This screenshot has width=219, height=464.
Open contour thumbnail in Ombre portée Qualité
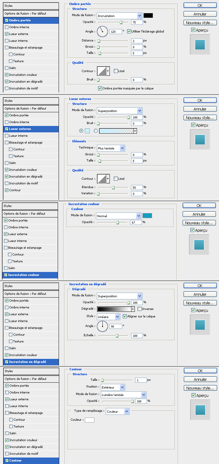(x=101, y=71)
